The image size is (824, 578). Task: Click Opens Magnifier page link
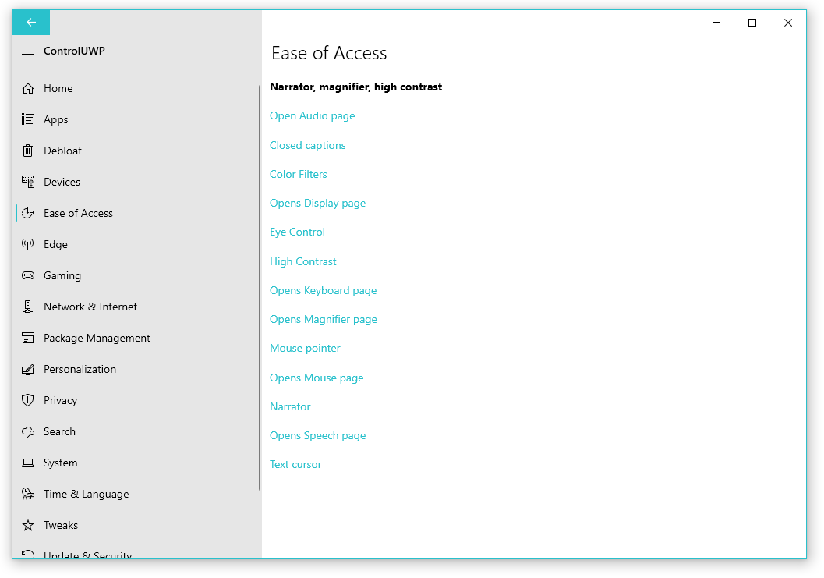click(x=324, y=319)
